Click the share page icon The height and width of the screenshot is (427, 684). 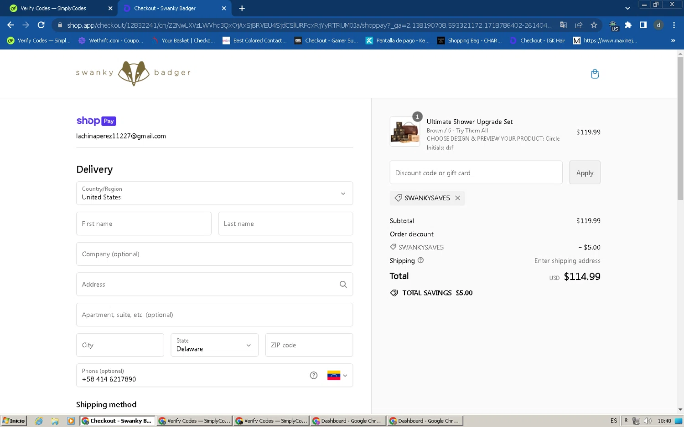pos(579,25)
